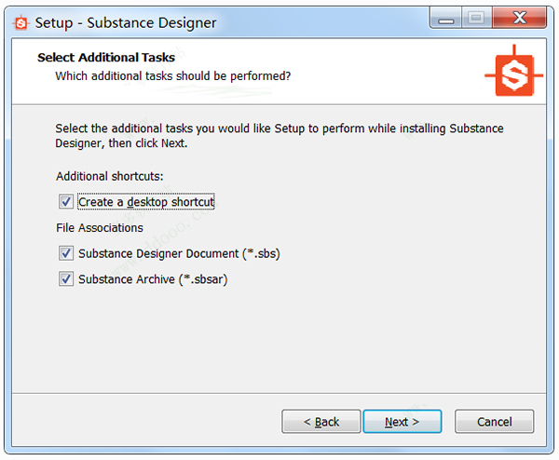This screenshot has height=460, width=559.
Task: Click the 'Create a desktop shortcut' label text
Action: click(x=146, y=202)
